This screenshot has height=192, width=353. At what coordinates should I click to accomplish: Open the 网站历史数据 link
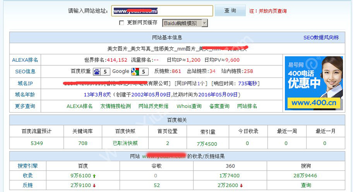tap(153, 107)
